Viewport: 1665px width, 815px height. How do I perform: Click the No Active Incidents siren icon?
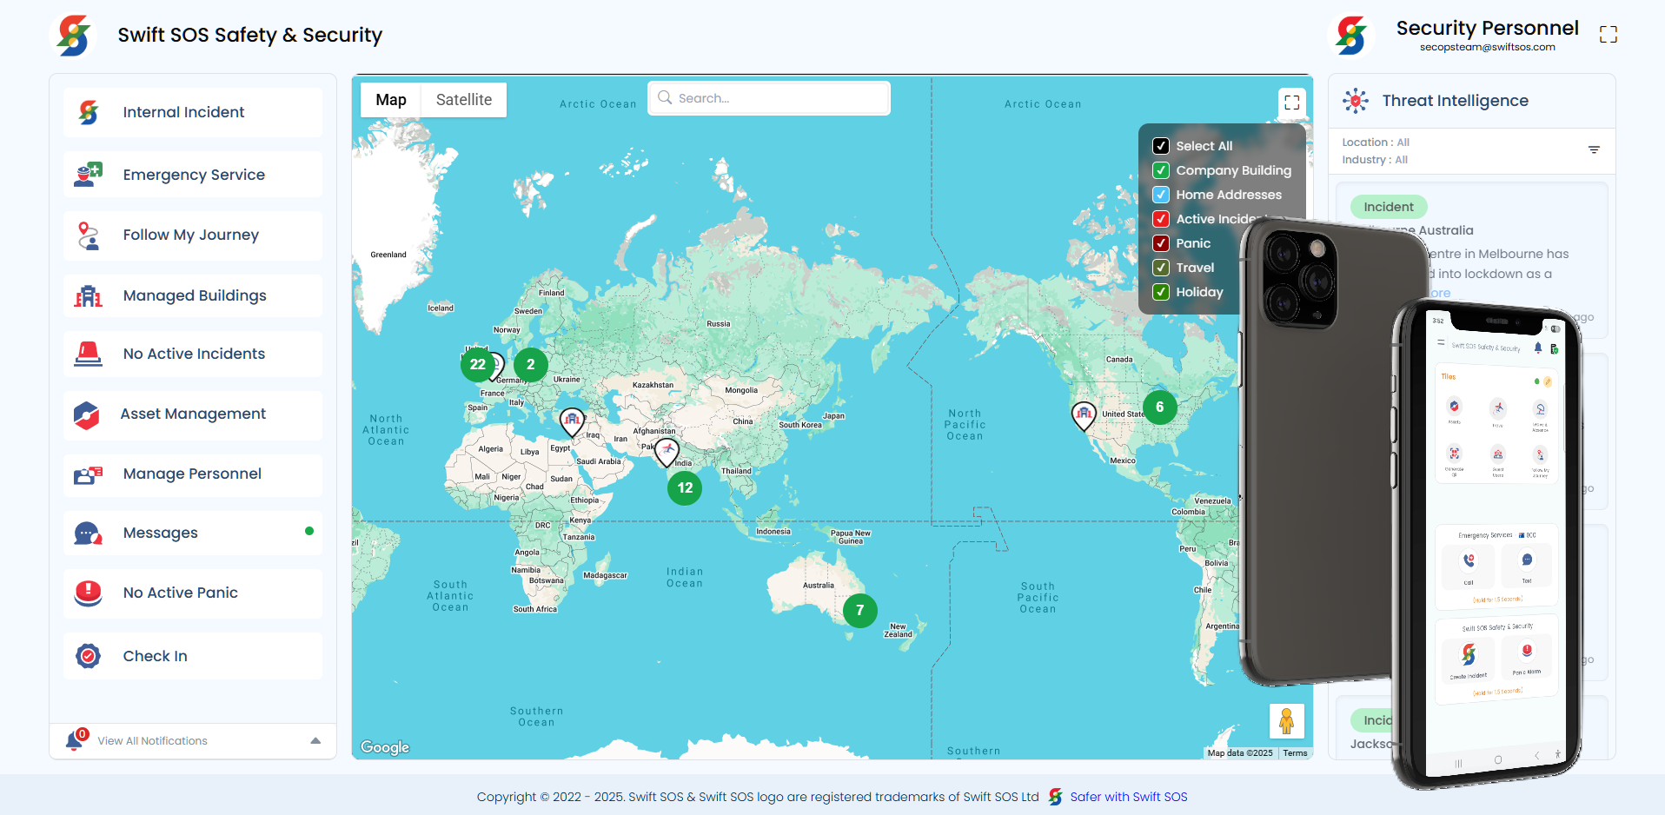[x=89, y=354]
